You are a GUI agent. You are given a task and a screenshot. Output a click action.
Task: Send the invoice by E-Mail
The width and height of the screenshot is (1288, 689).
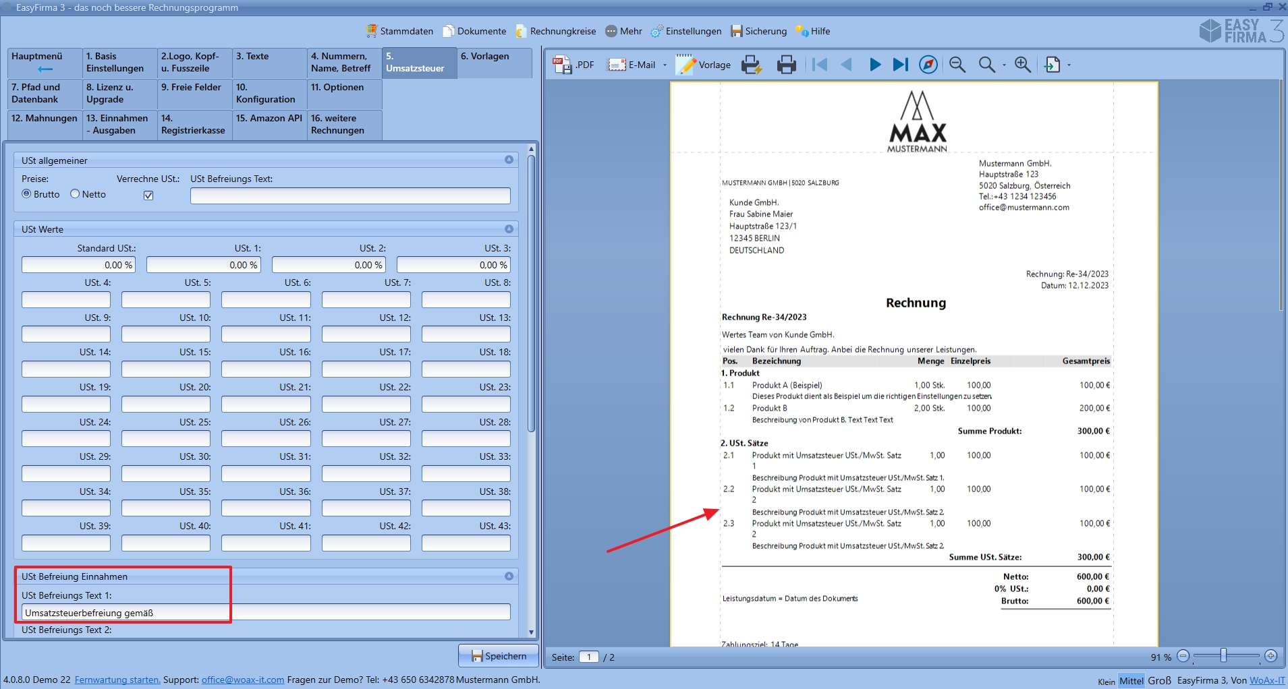click(x=632, y=65)
